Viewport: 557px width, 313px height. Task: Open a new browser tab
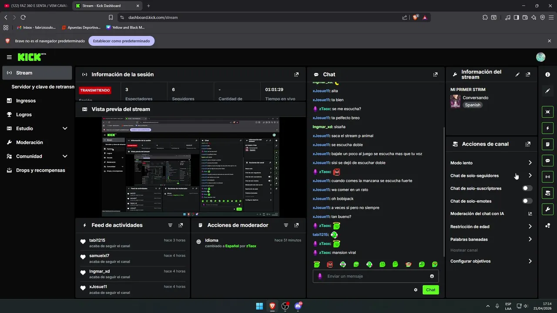[148, 6]
